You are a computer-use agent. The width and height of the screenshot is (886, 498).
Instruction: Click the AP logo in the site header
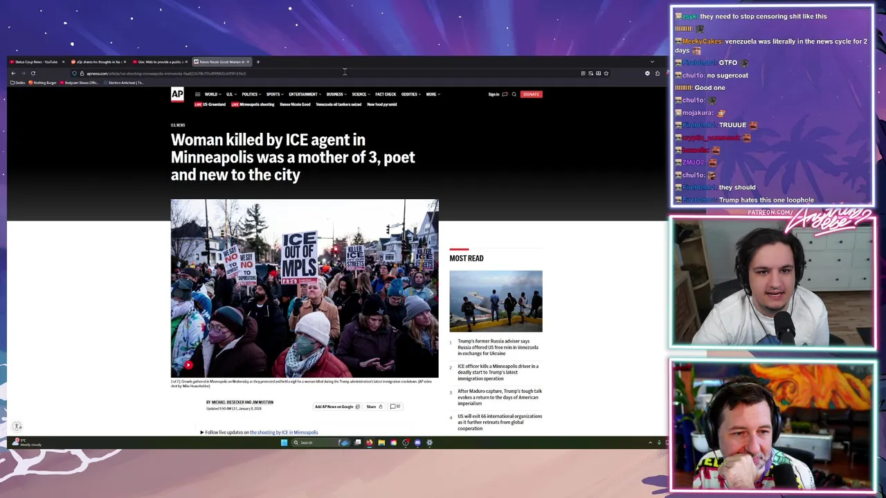coord(177,95)
